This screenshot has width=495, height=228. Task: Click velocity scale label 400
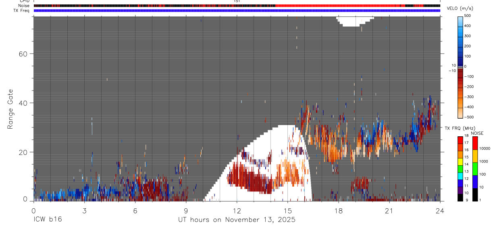click(x=468, y=26)
